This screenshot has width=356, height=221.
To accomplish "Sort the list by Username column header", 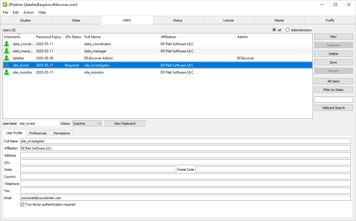I will [12, 37].
